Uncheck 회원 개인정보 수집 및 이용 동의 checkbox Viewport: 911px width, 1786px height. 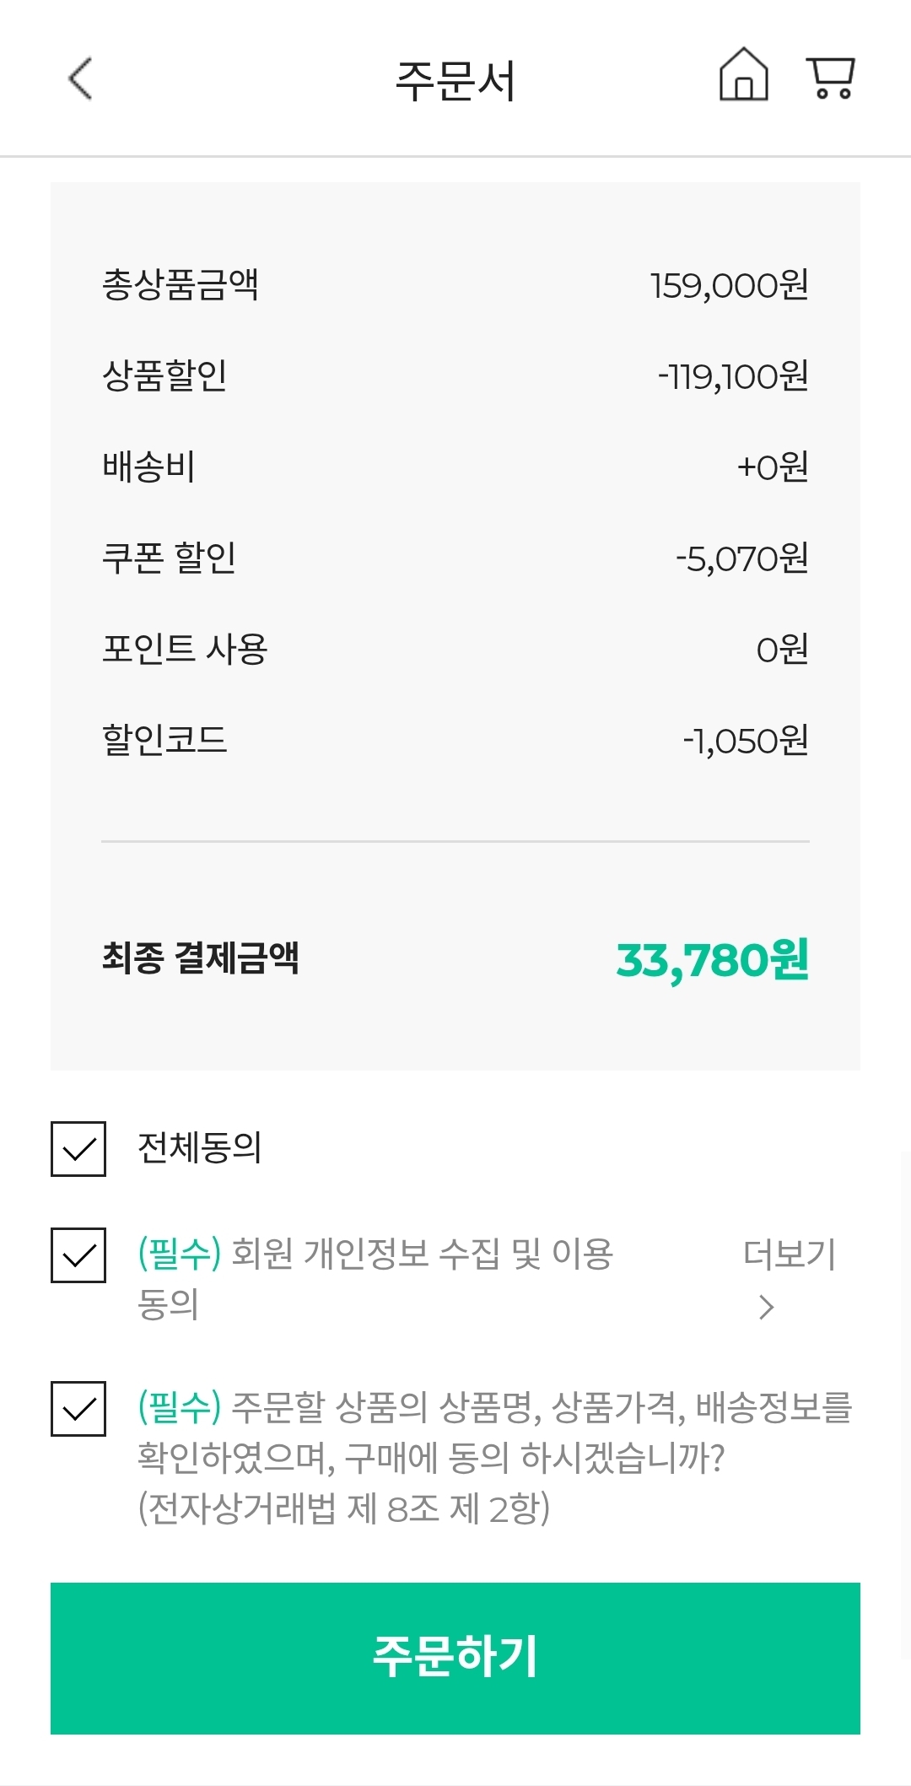tap(78, 1255)
